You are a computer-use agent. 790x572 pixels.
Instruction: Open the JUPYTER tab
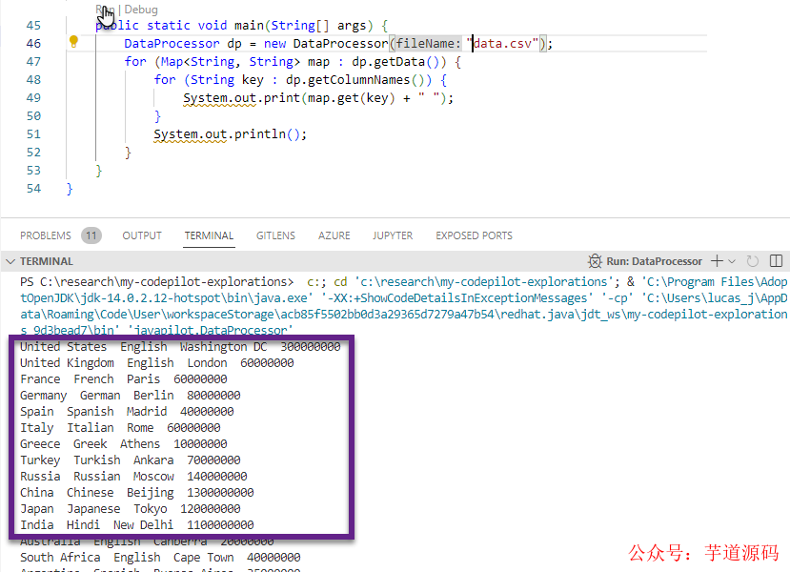coord(393,235)
